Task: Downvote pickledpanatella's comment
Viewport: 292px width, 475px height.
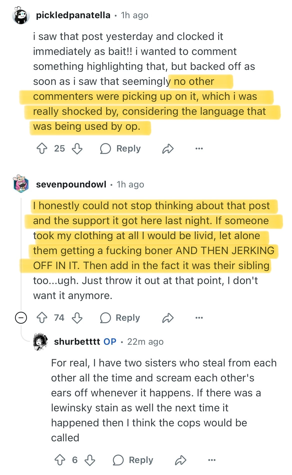Action: [x=77, y=149]
